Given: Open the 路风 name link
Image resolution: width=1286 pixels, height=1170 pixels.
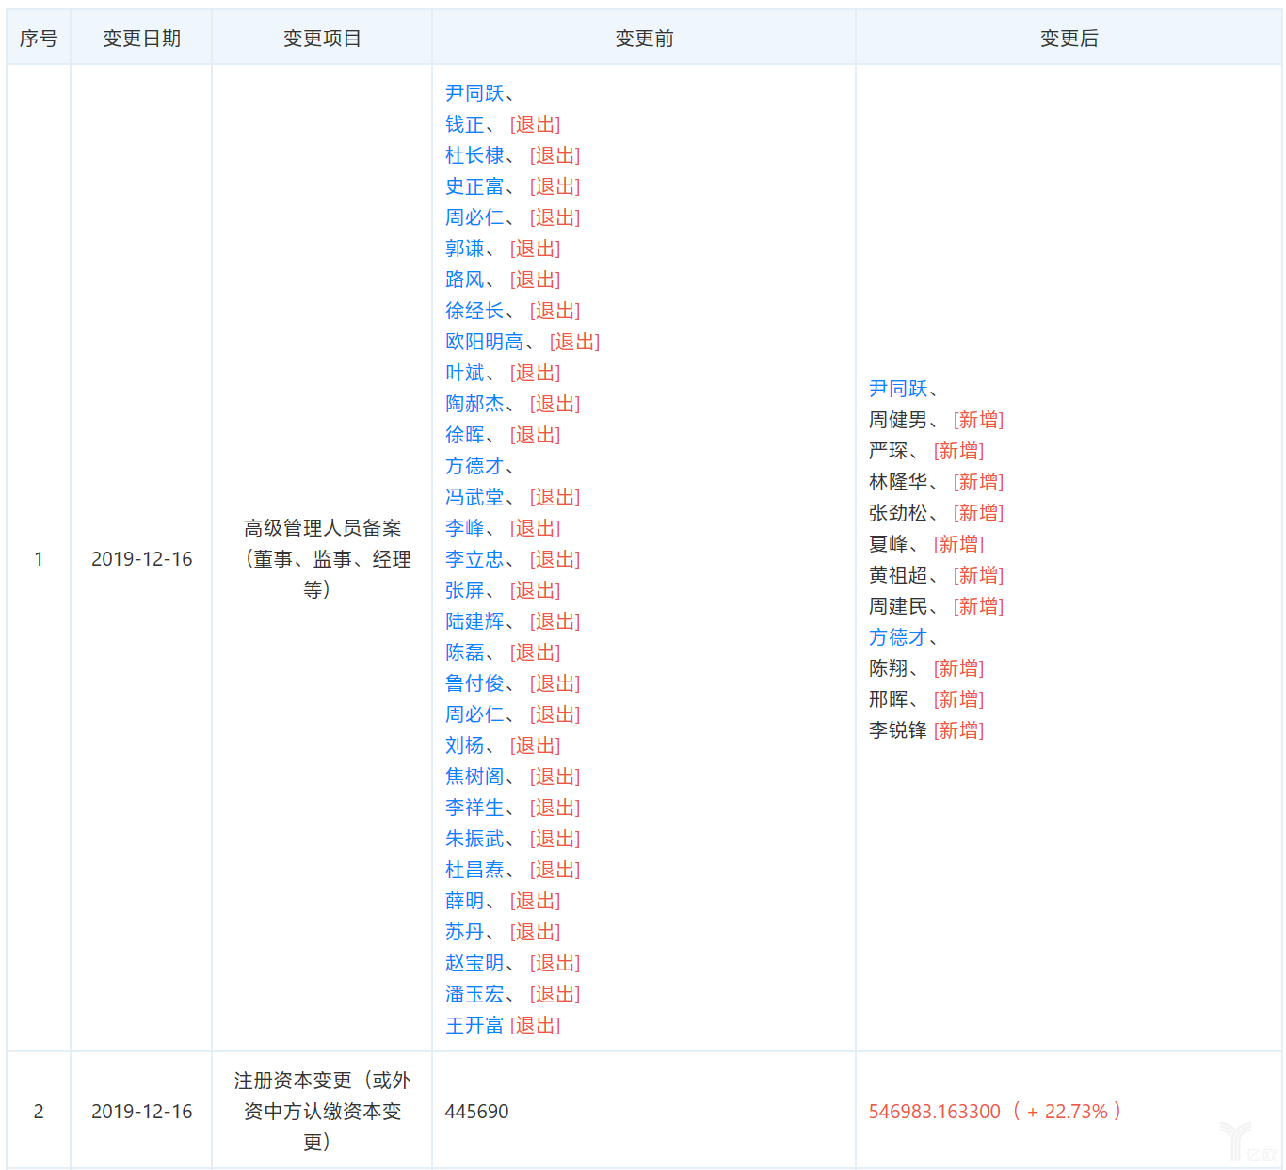Looking at the screenshot, I should pyautogui.click(x=465, y=280).
